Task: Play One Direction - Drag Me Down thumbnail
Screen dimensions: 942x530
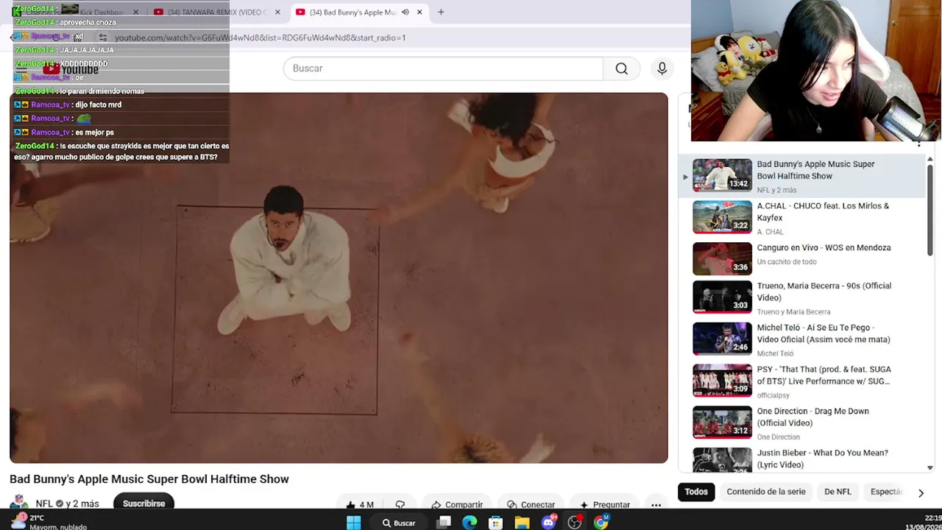Action: (x=722, y=423)
